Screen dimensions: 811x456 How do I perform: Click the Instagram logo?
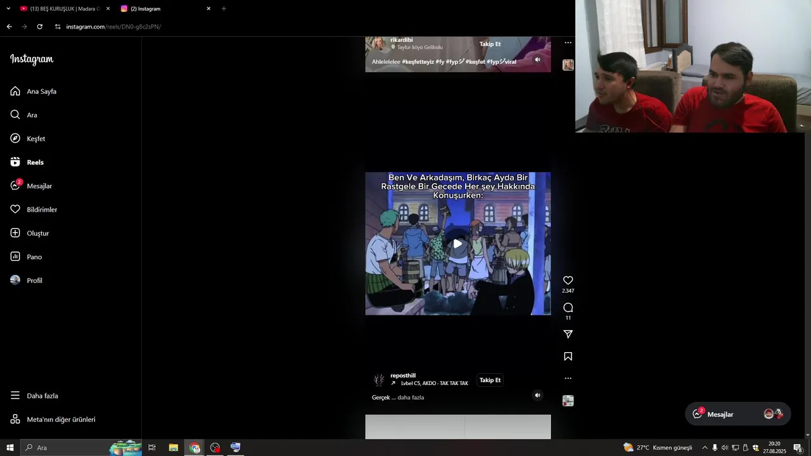click(x=32, y=60)
